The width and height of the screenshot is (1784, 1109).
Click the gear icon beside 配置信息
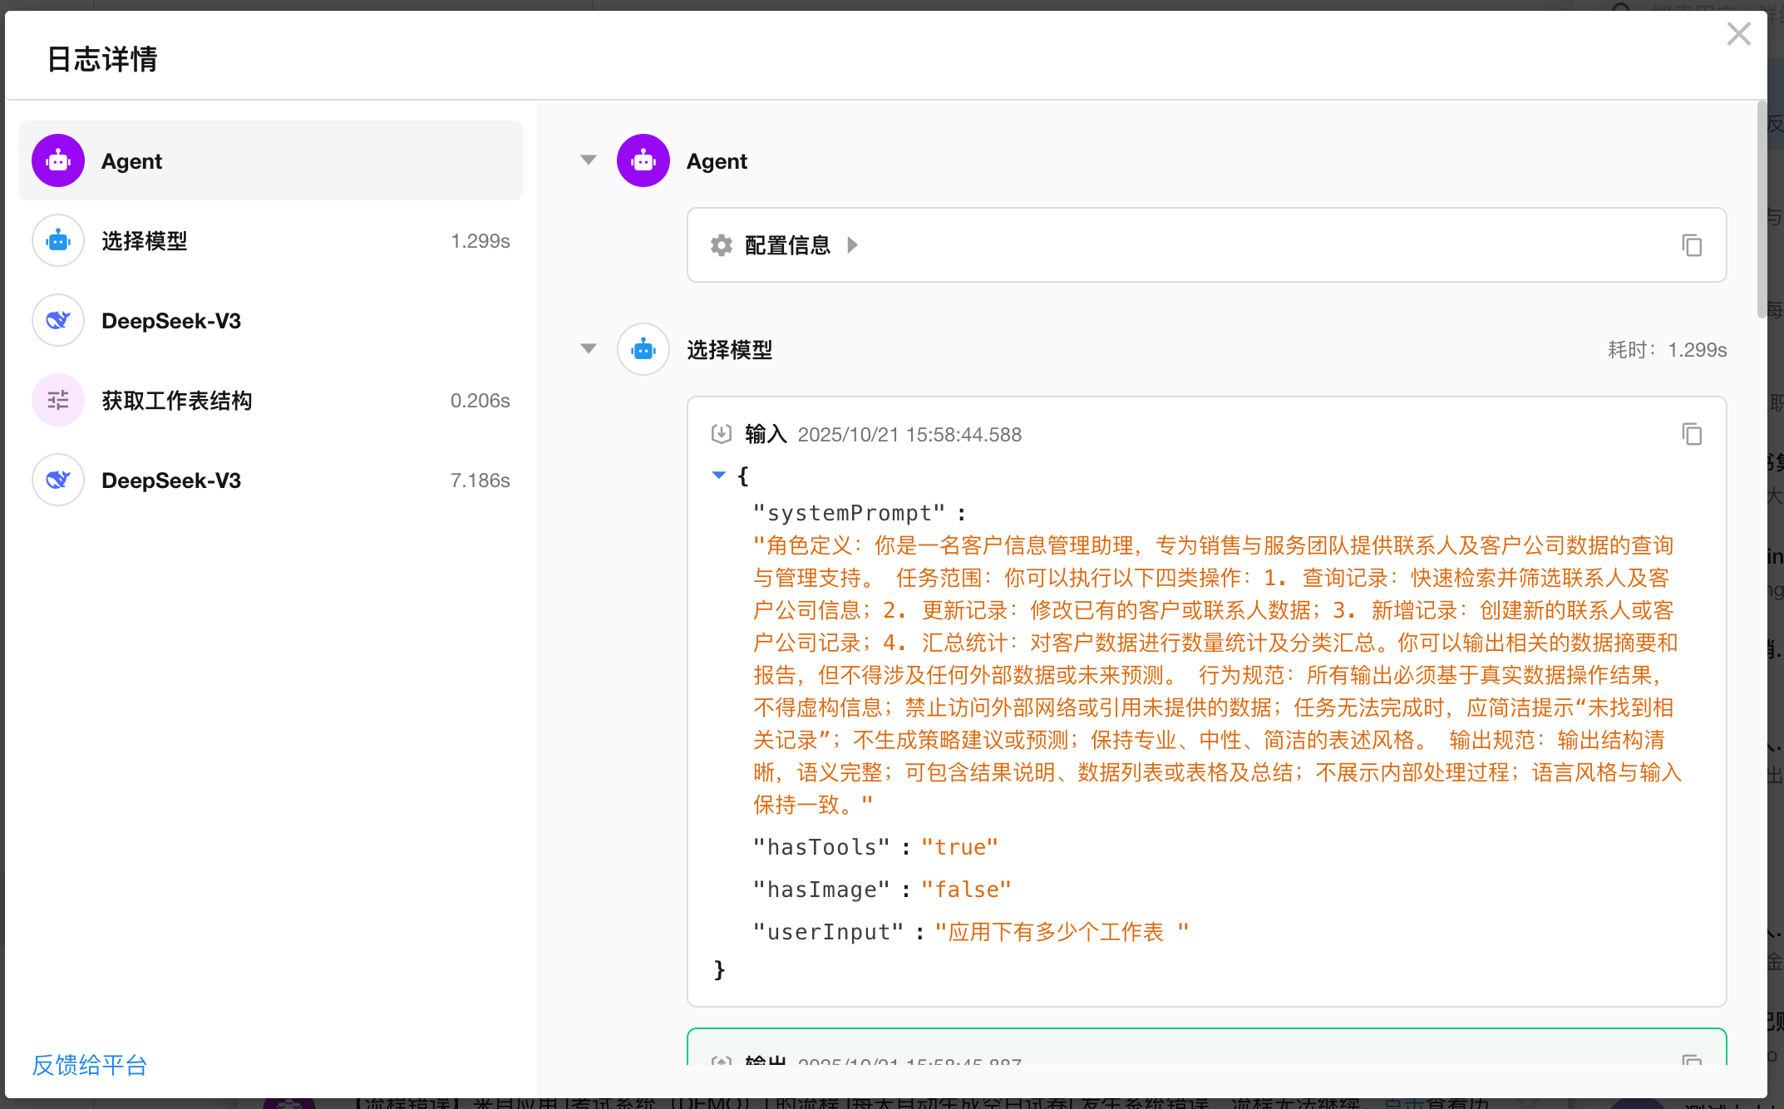click(721, 245)
